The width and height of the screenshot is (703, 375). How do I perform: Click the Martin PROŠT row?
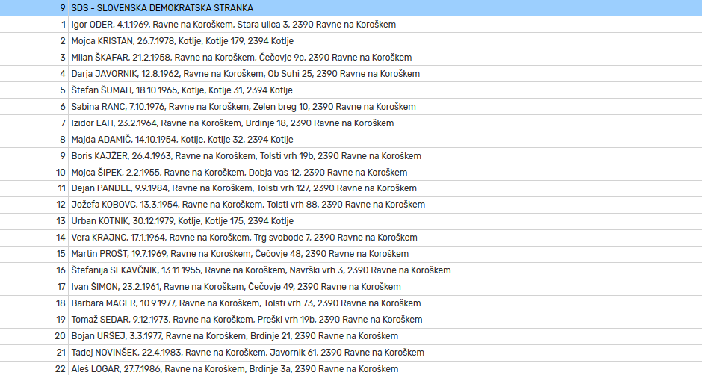tap(351, 254)
